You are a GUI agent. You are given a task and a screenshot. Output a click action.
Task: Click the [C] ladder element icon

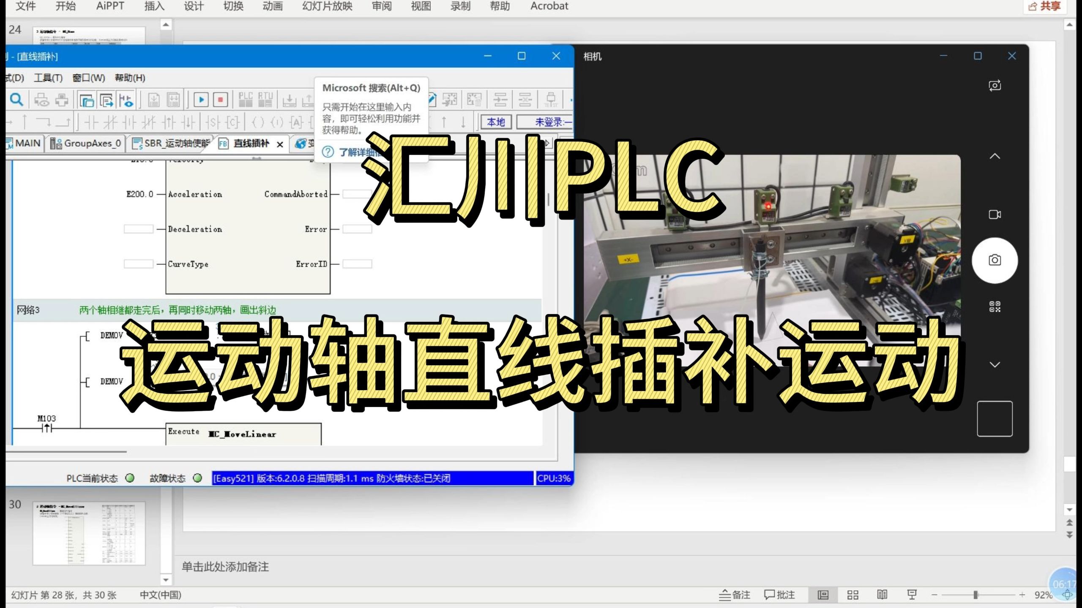pyautogui.click(x=233, y=122)
